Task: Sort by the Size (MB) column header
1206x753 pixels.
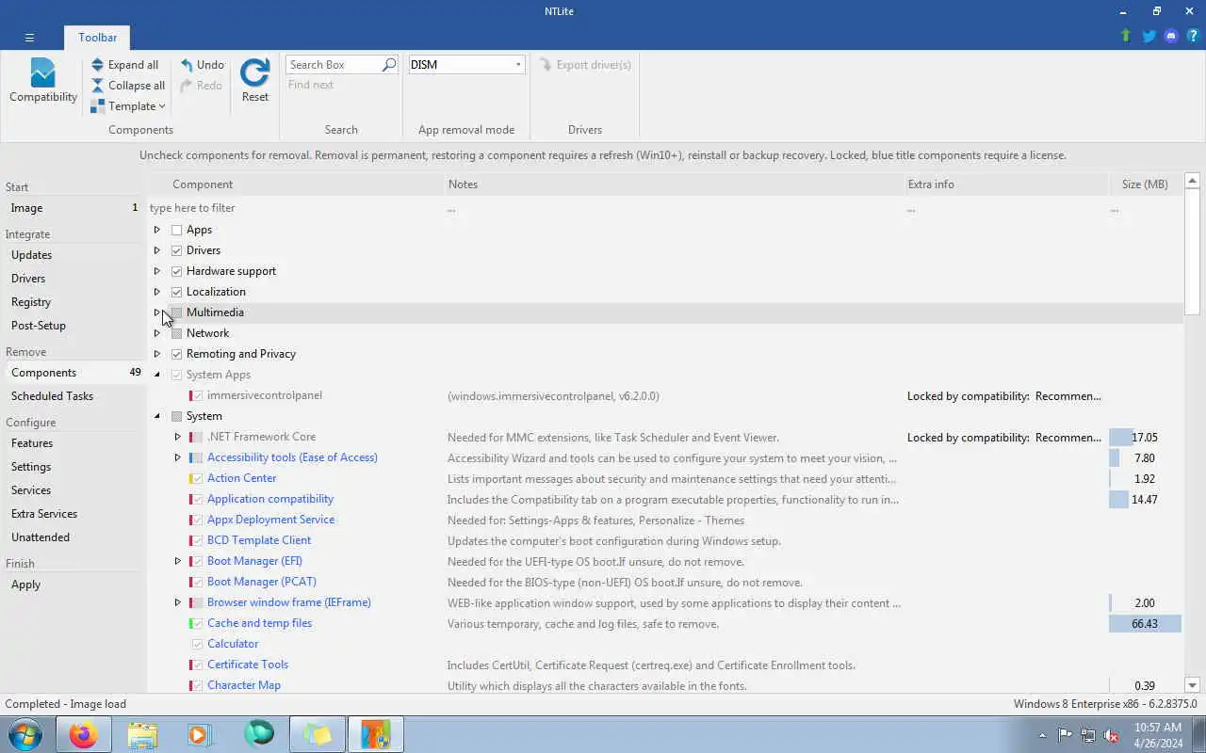Action: click(1145, 184)
